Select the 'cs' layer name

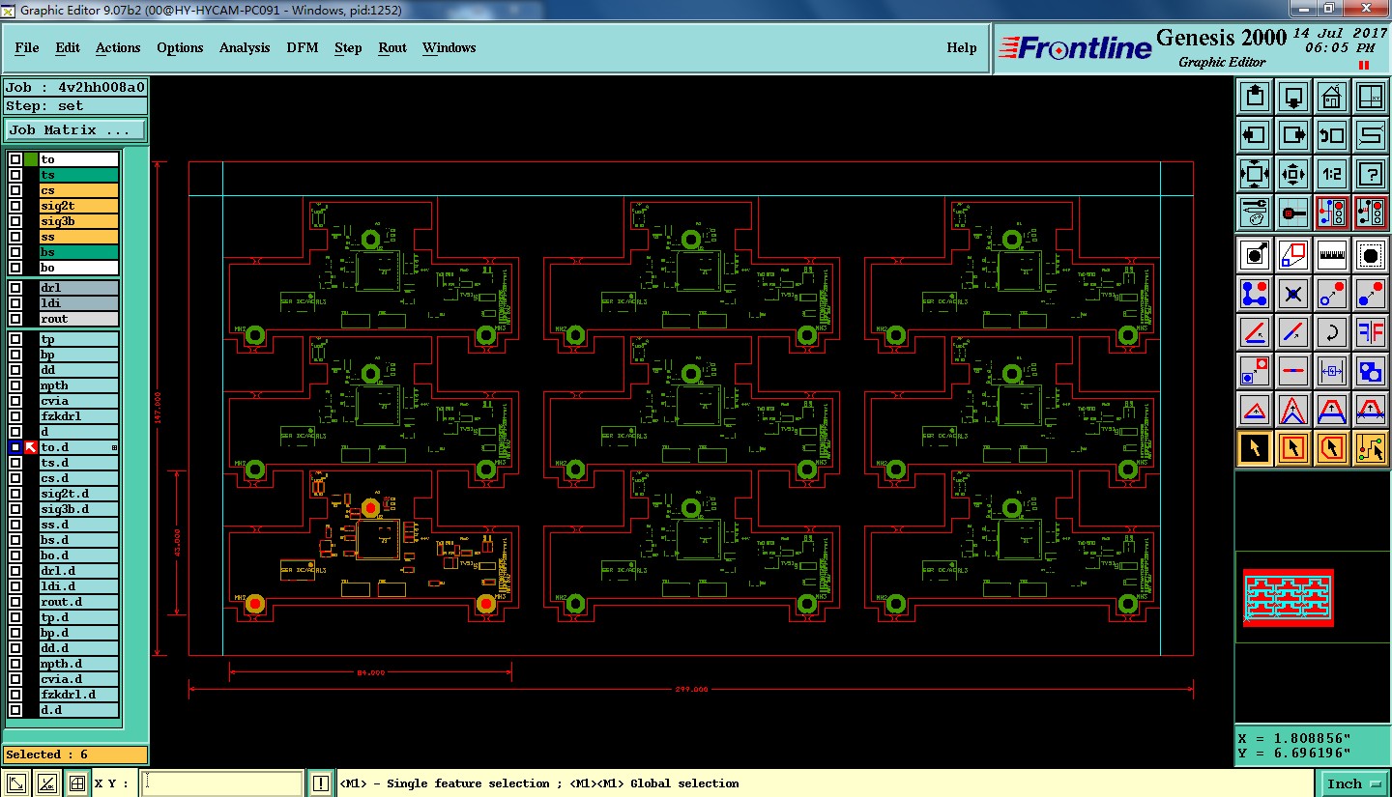click(x=78, y=190)
